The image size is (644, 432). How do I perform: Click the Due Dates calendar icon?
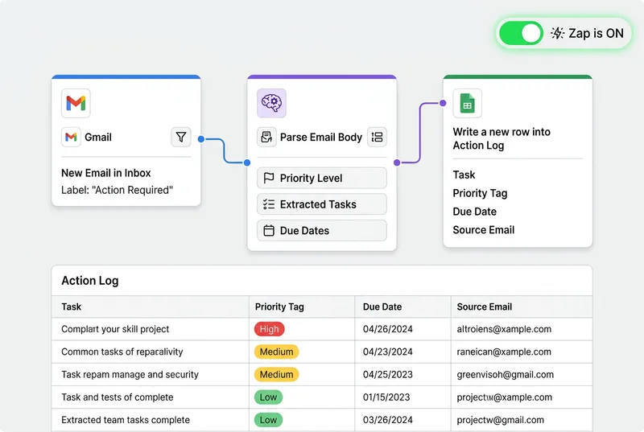pos(269,231)
